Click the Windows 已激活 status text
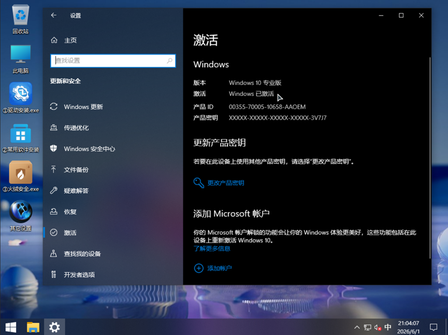Viewport: 448px width, 335px height. click(x=251, y=94)
